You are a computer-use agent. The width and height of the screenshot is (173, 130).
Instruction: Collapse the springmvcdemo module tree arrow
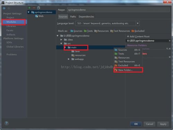(28, 12)
